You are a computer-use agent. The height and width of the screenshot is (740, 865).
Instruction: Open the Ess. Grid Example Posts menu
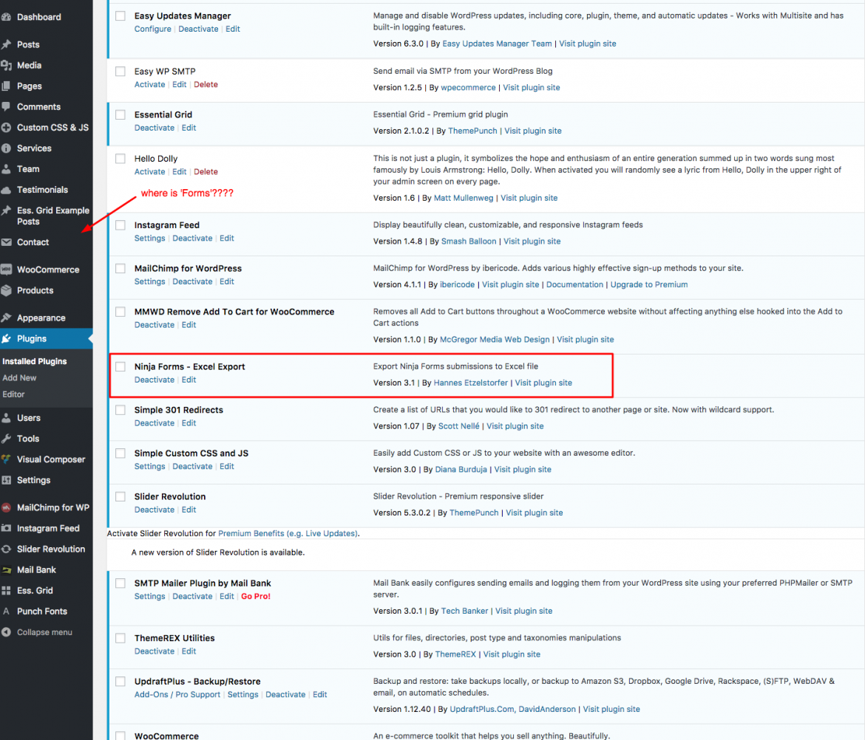[x=53, y=216]
